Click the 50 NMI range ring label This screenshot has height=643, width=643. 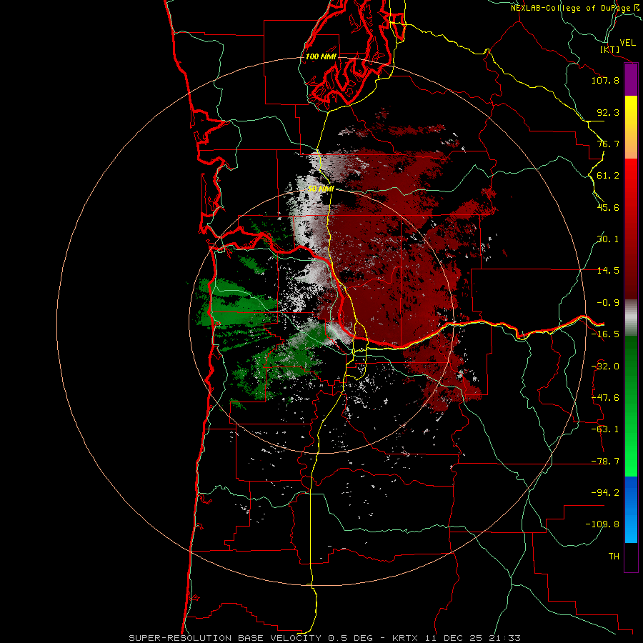coord(321,189)
